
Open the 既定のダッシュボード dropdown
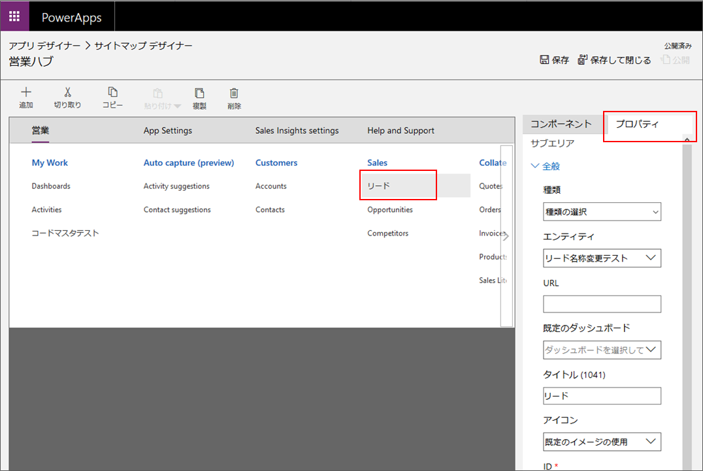[x=602, y=350]
